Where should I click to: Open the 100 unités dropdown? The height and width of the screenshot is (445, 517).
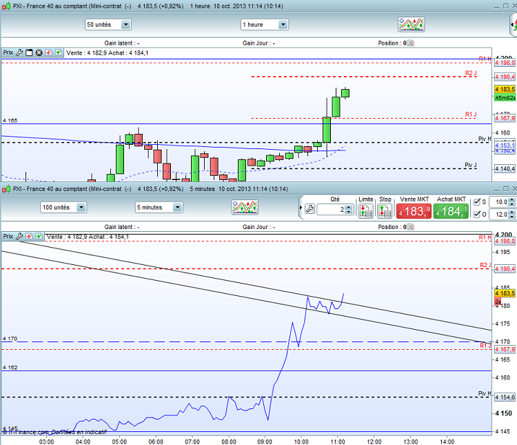point(63,207)
